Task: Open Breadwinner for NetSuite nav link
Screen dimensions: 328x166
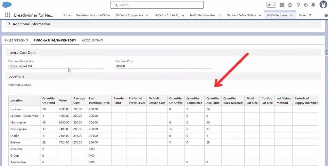Action: point(93,15)
